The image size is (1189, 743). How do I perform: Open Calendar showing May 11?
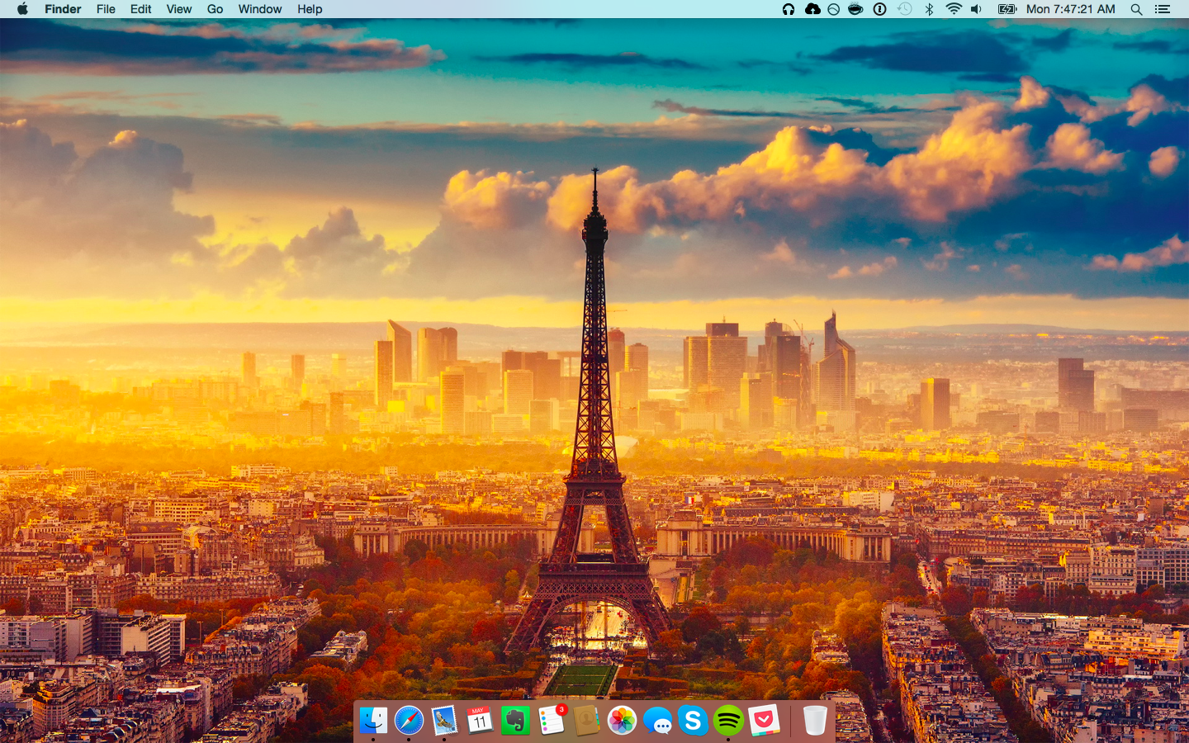coord(480,721)
